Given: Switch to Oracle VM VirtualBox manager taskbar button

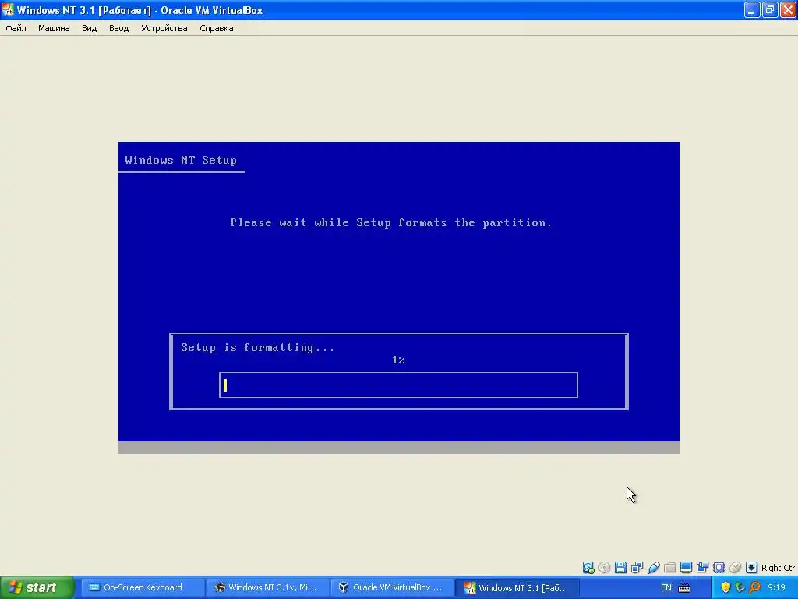Looking at the screenshot, I should [392, 587].
